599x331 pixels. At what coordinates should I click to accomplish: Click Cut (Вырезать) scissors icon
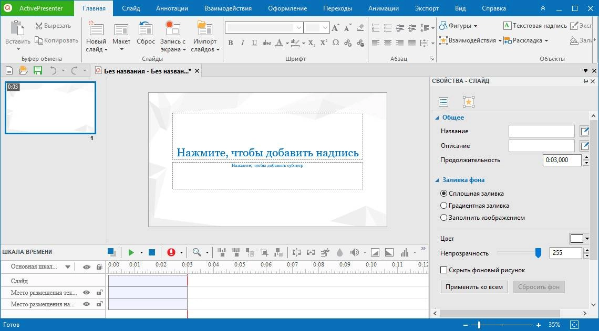pos(38,26)
